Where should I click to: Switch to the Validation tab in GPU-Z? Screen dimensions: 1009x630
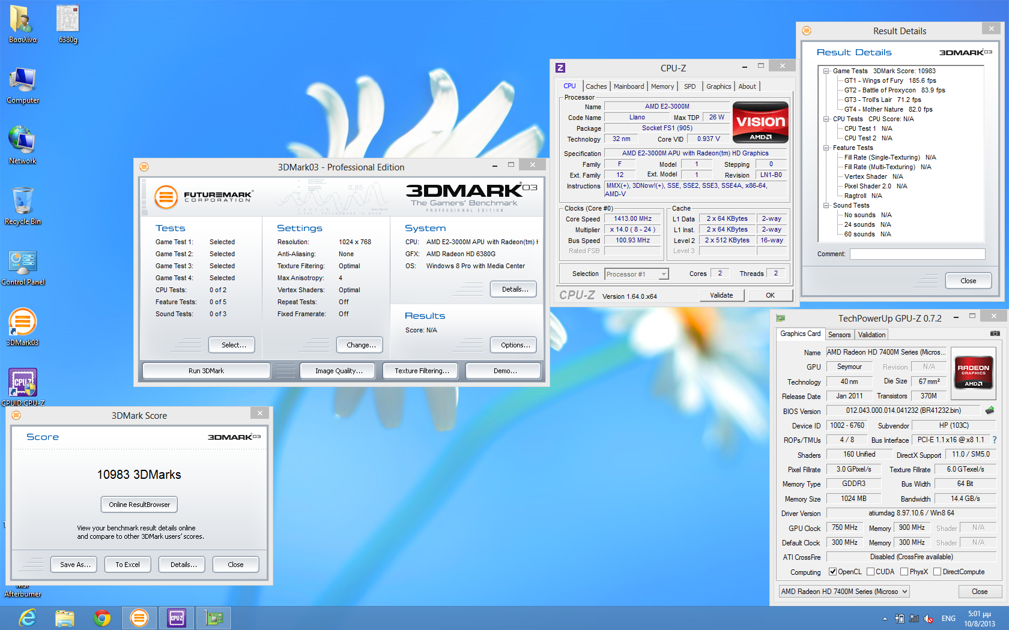[x=871, y=335]
